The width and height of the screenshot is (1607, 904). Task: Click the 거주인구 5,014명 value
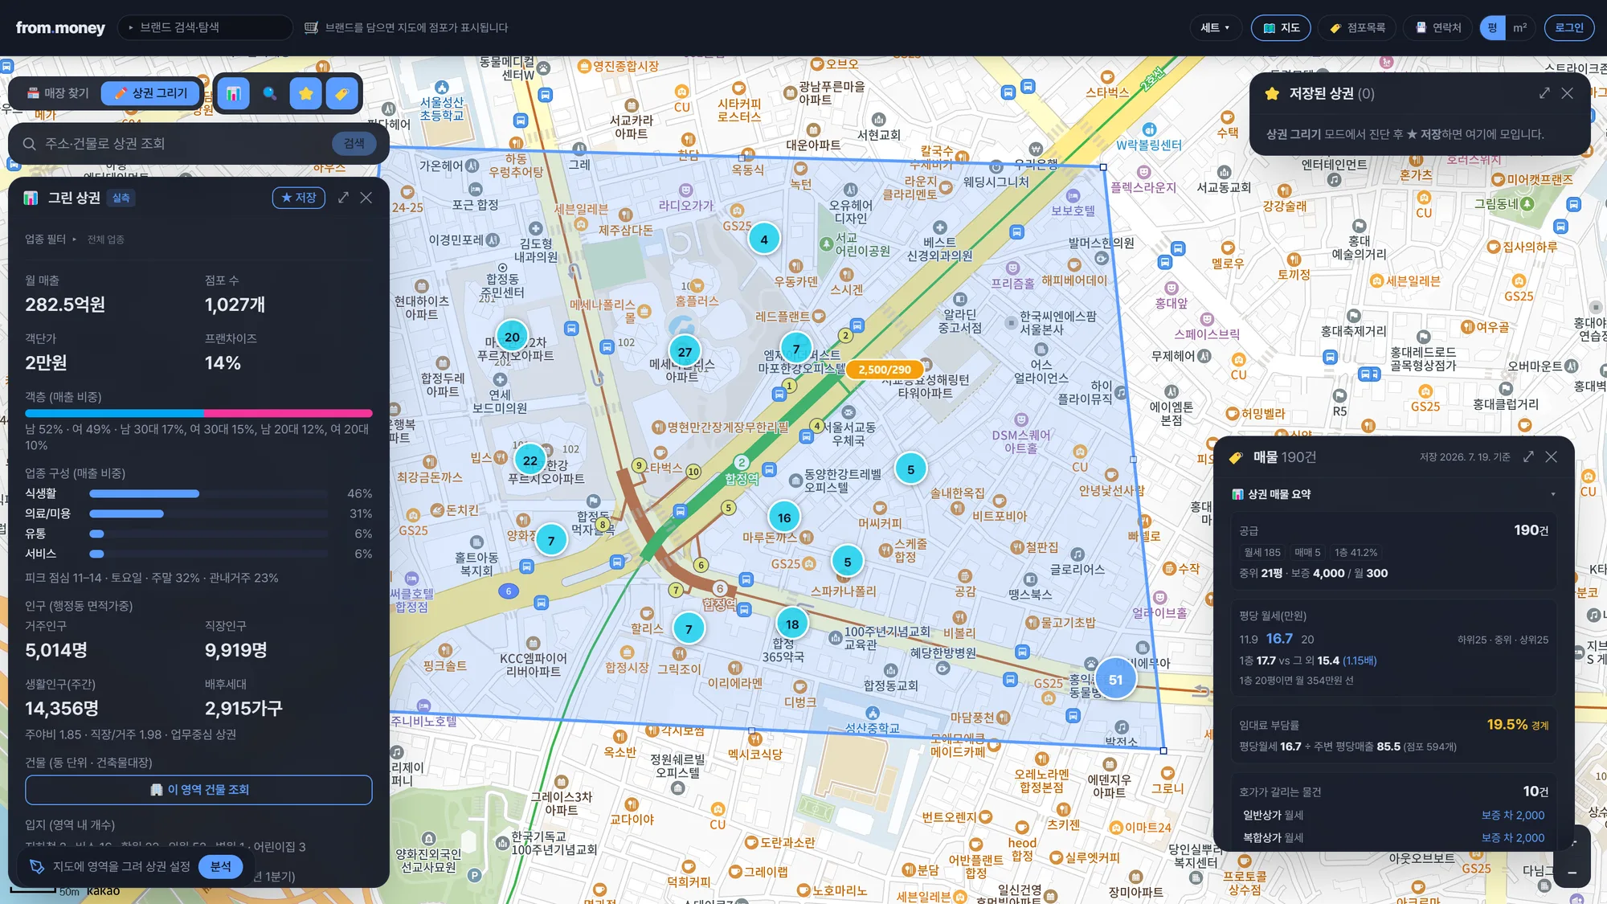tap(56, 650)
